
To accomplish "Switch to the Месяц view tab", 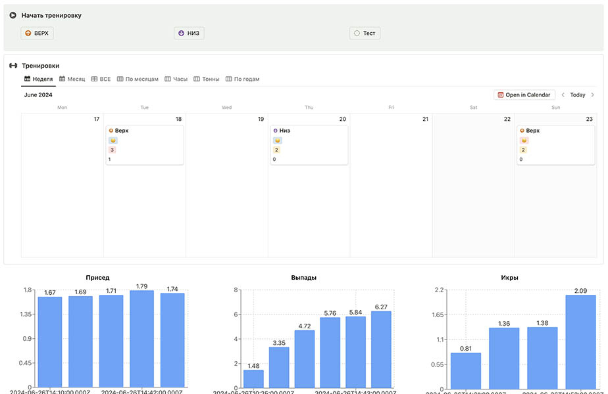I will 72,79.
